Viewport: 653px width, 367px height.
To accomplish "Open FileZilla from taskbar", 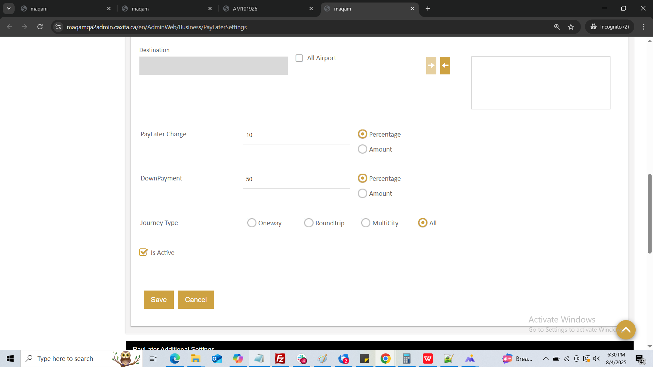I will 280,359.
